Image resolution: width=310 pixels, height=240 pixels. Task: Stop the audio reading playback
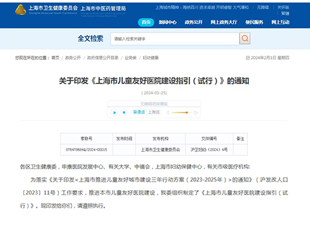(x=124, y=113)
